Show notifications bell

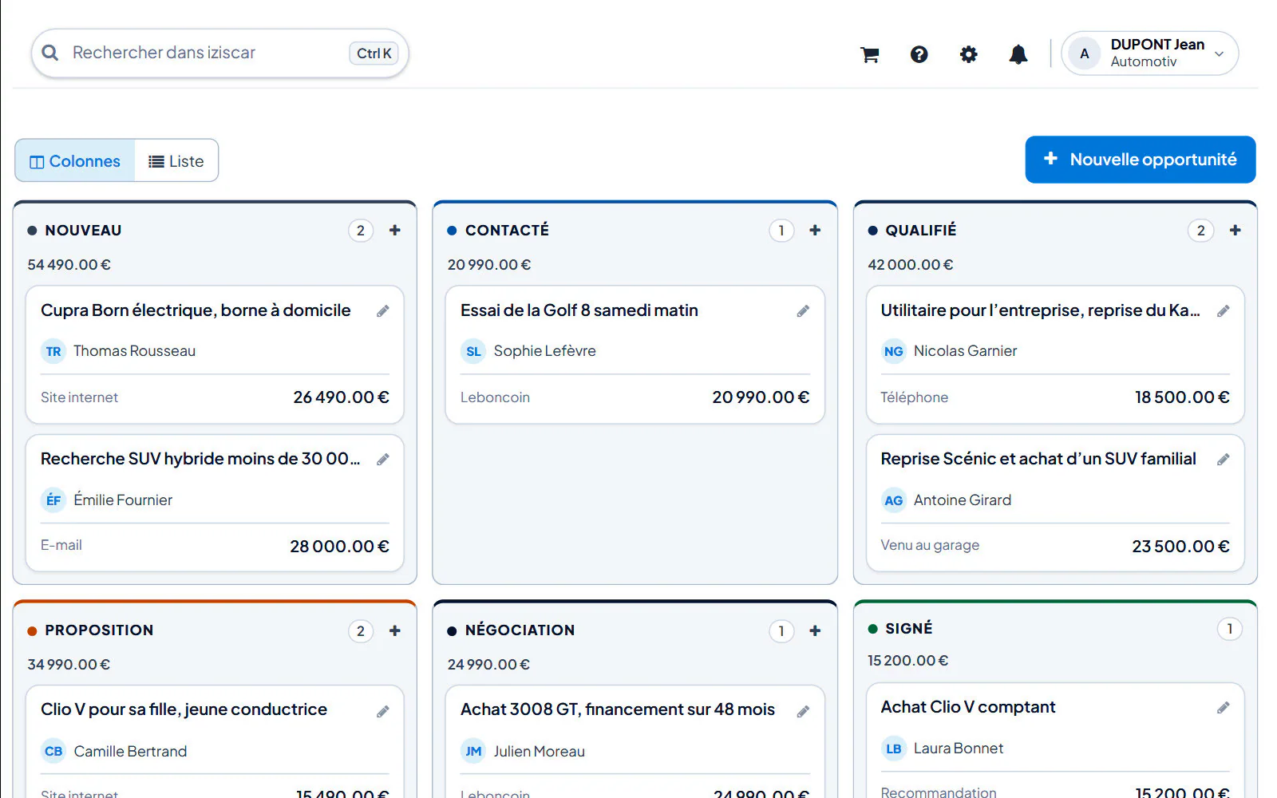[x=1018, y=54]
